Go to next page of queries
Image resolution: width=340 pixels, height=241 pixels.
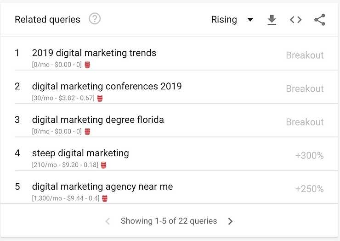[x=230, y=221]
